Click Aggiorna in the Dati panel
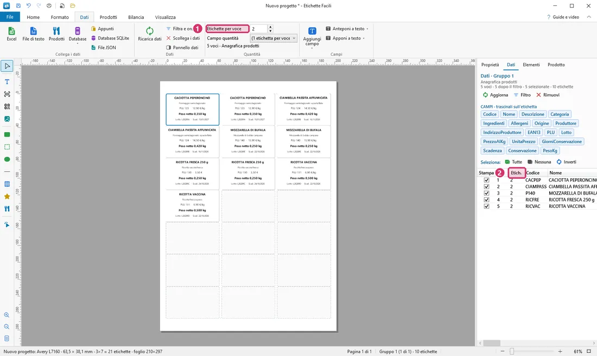597x356 pixels. [x=496, y=95]
